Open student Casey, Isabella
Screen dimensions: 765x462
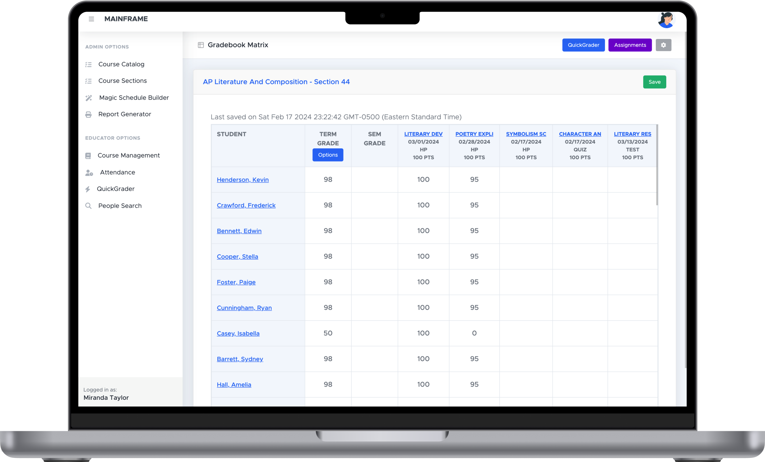tap(238, 333)
